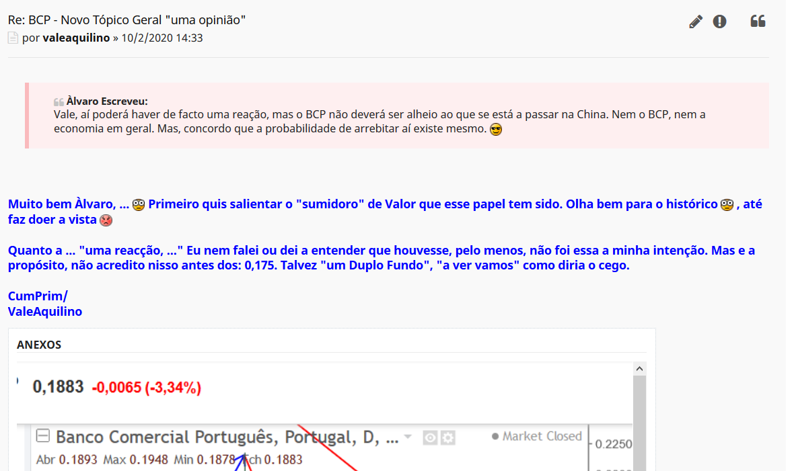The width and height of the screenshot is (794, 471).
Task: Quote this post using quotation icon
Action: point(758,22)
